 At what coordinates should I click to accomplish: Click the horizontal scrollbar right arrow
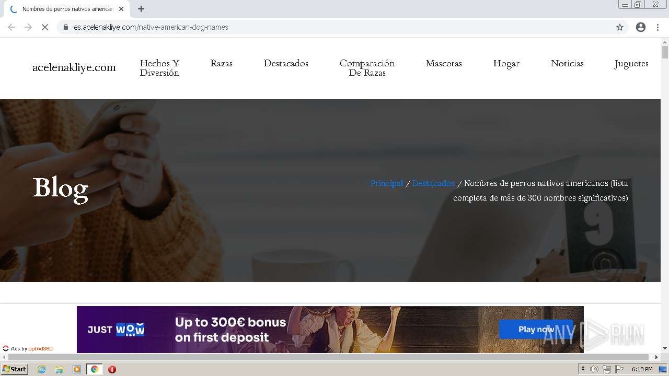(x=657, y=357)
